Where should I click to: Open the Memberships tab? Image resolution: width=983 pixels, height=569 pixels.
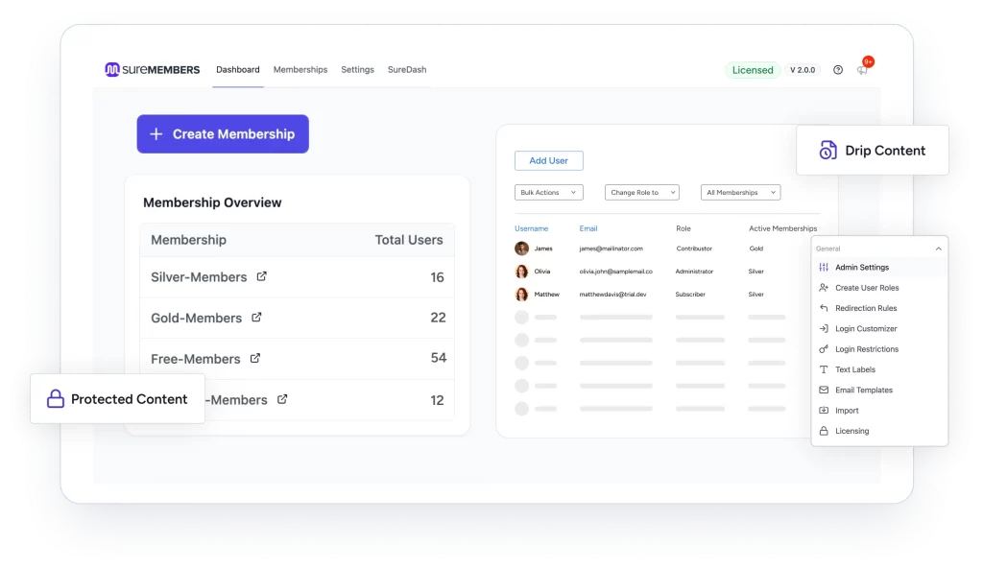pos(300,69)
